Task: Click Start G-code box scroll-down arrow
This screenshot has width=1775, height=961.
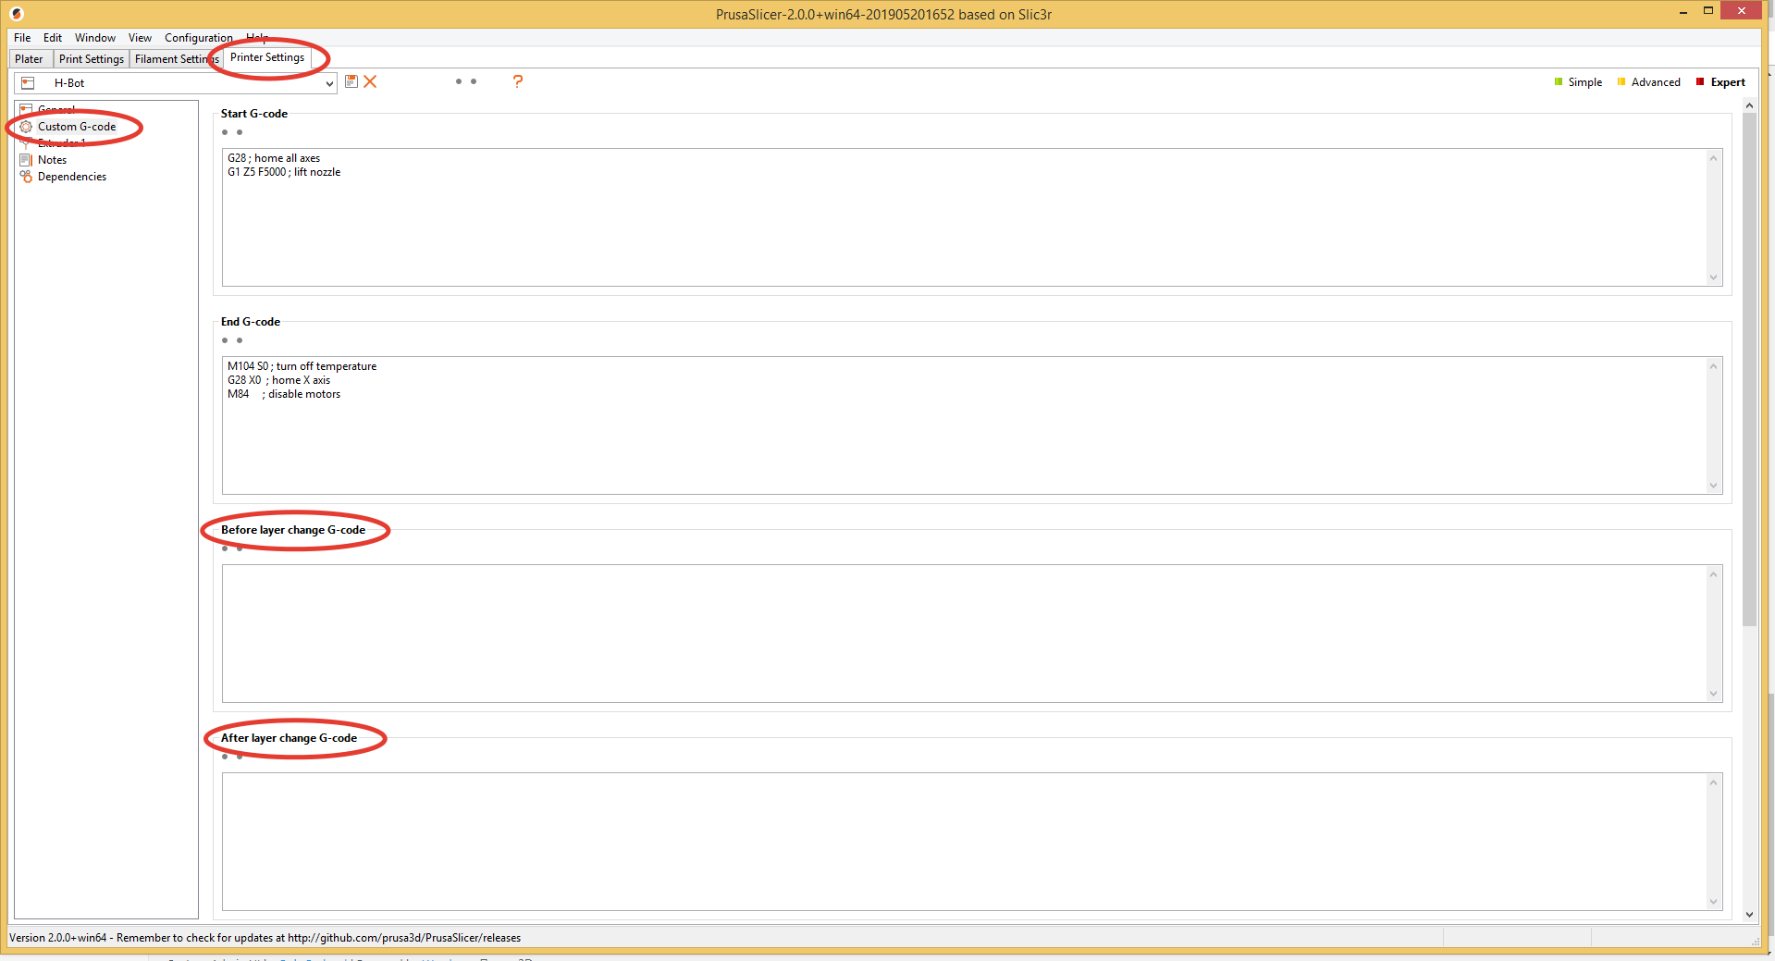Action: tap(1713, 277)
